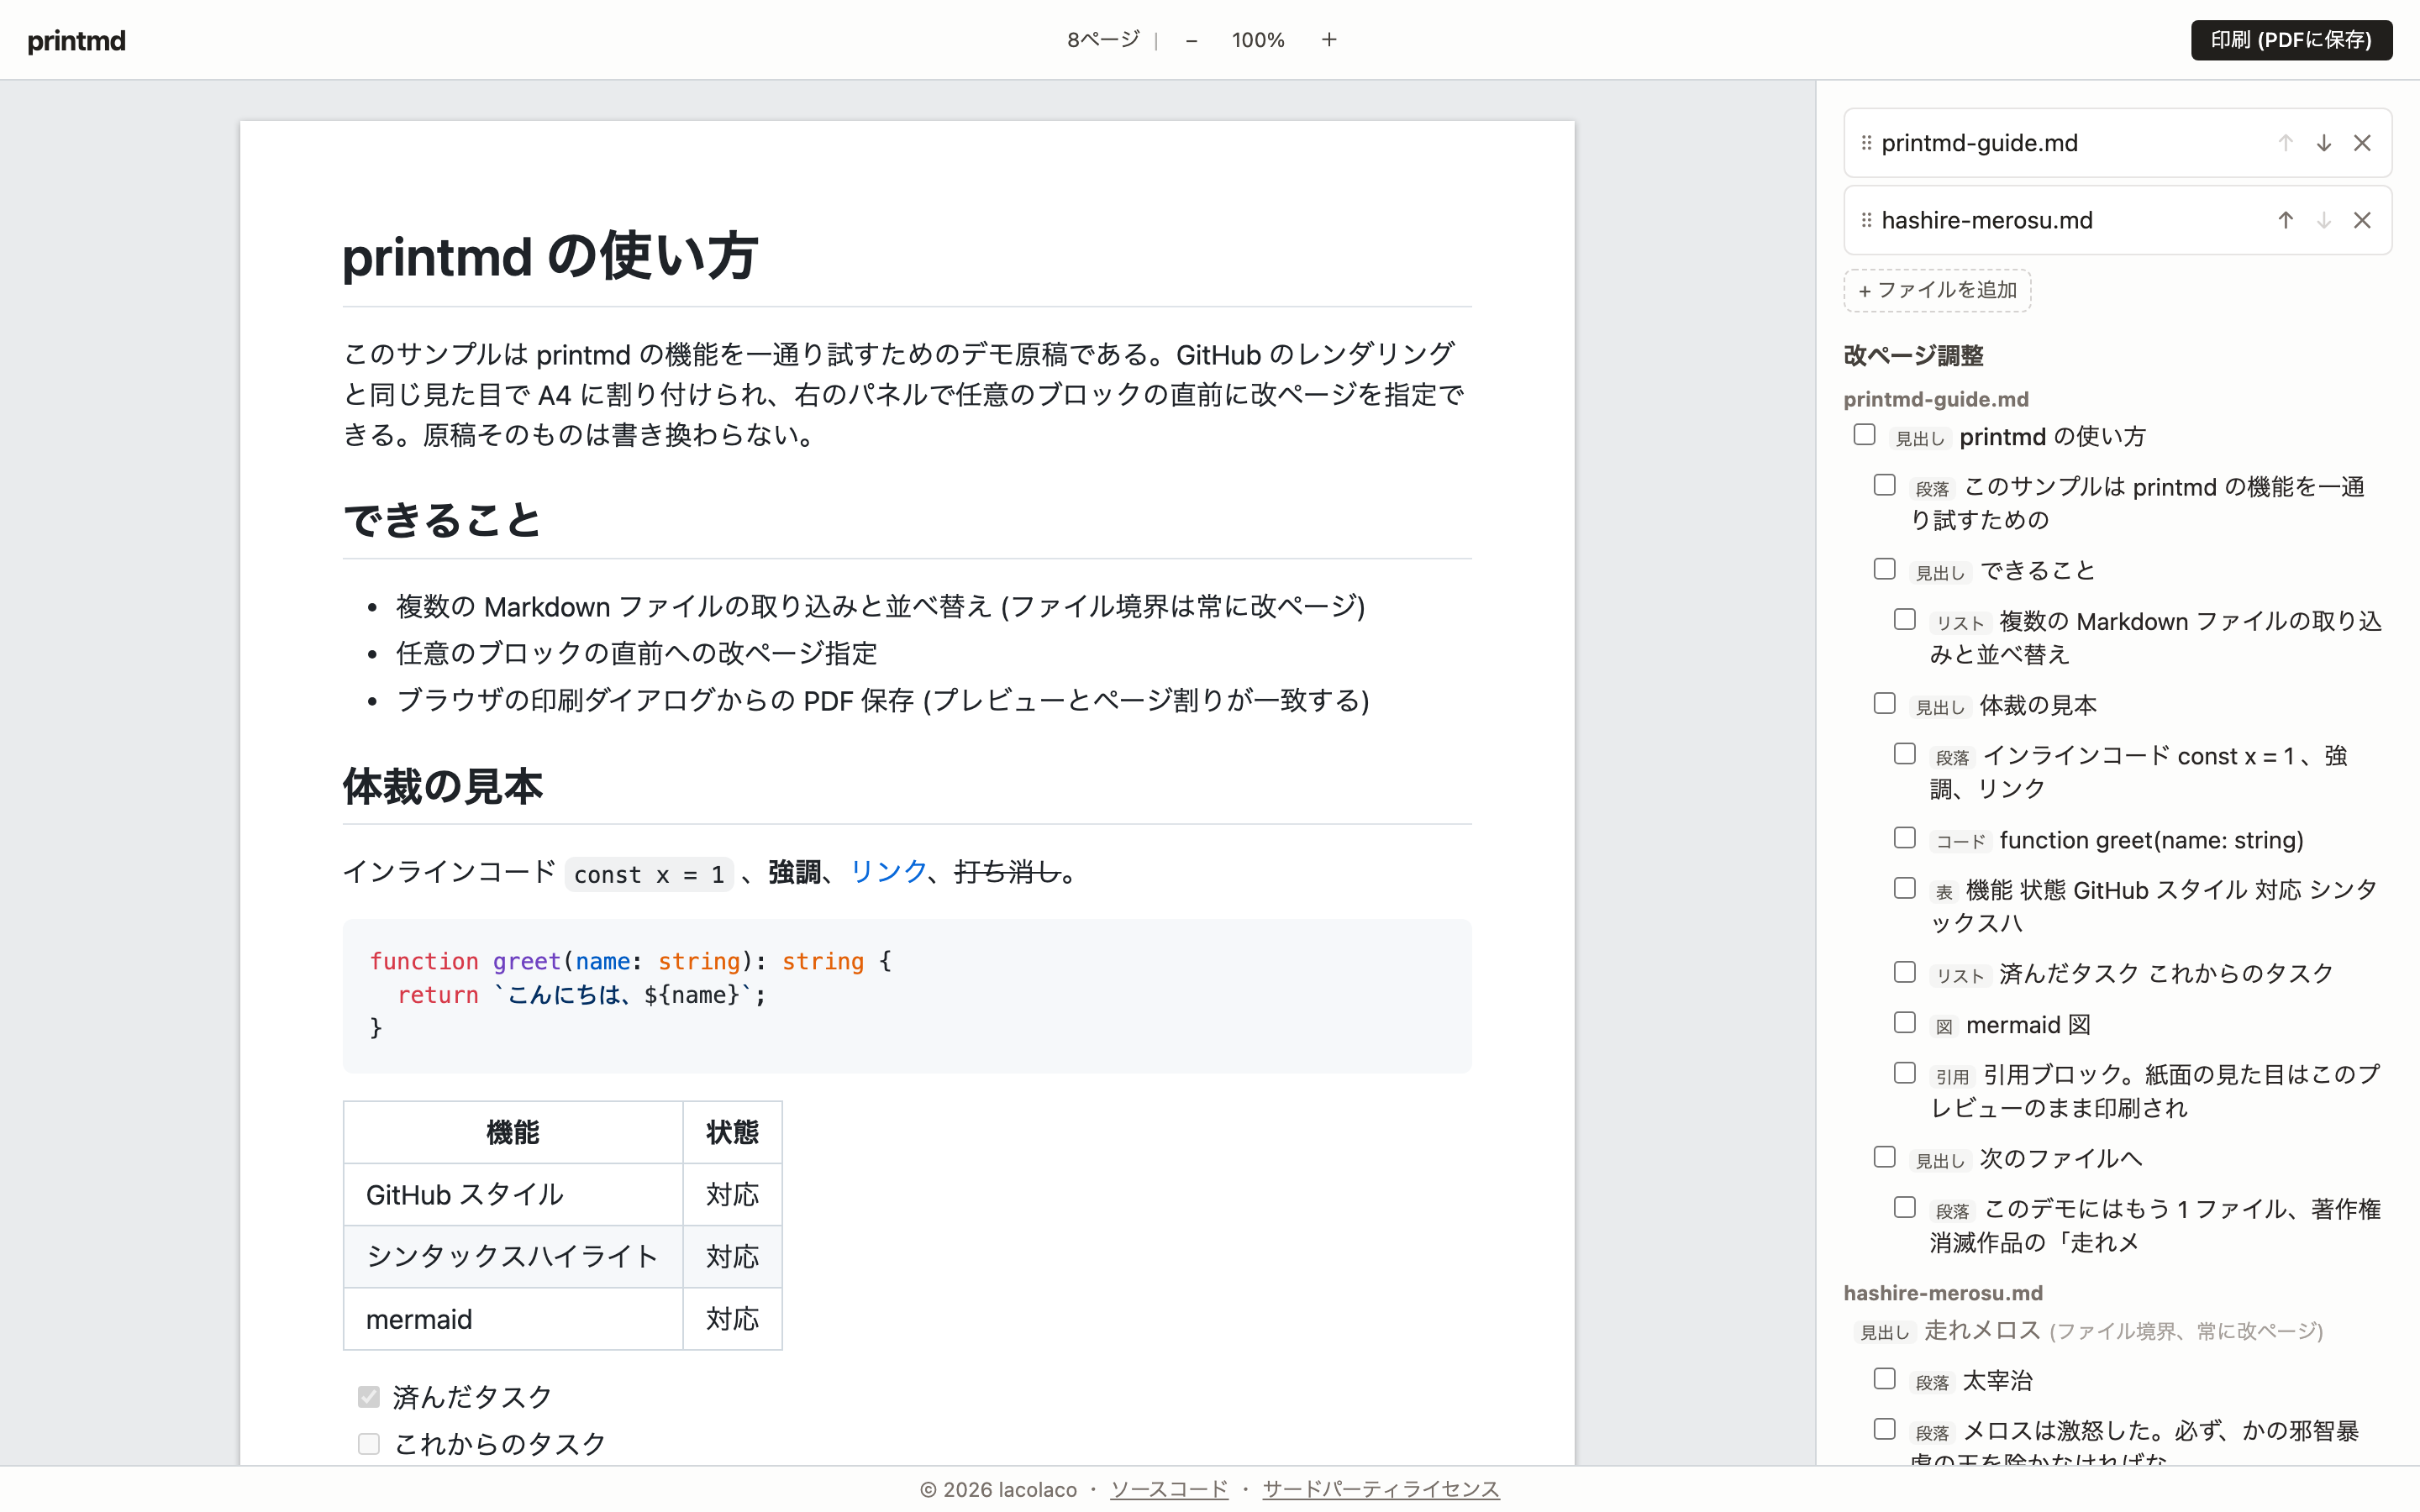2420x1512 pixels.
Task: Remove printmd-guide.md from the file list
Action: [x=2362, y=143]
